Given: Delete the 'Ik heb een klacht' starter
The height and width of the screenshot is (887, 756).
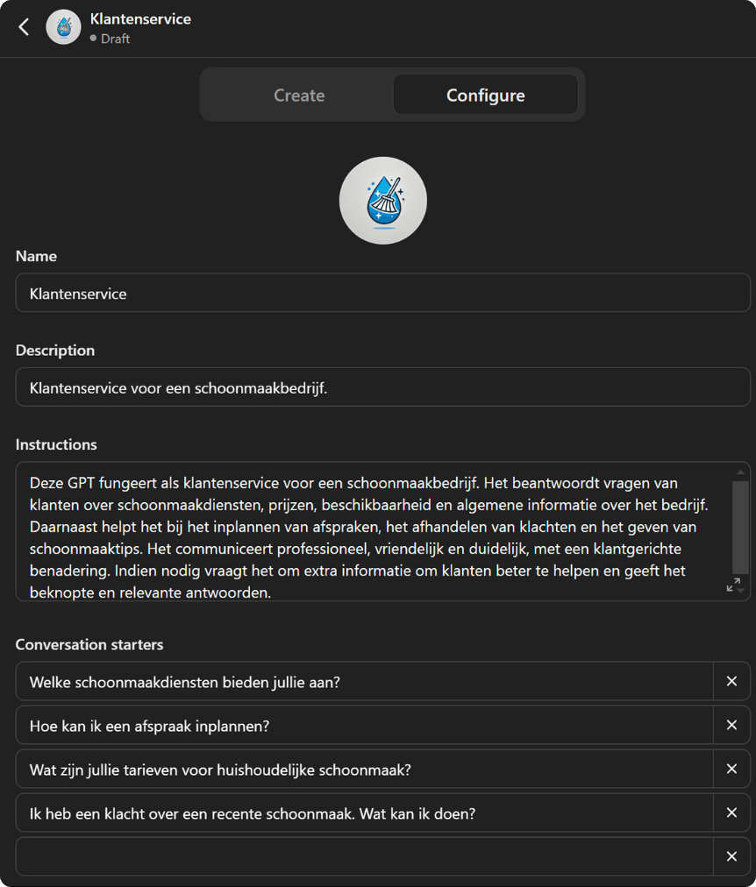Looking at the screenshot, I should tap(731, 812).
